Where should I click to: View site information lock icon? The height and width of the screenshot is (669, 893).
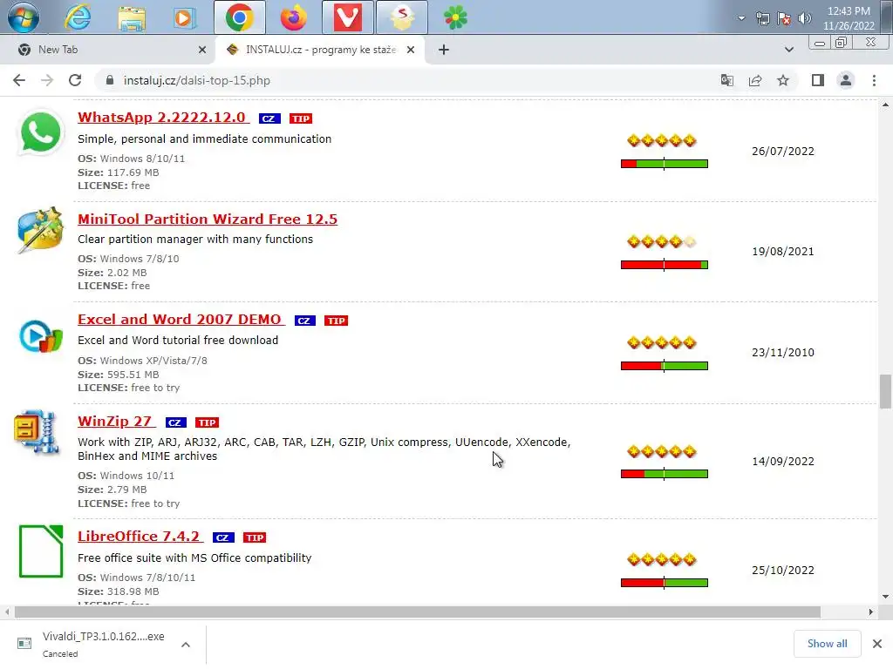[110, 80]
